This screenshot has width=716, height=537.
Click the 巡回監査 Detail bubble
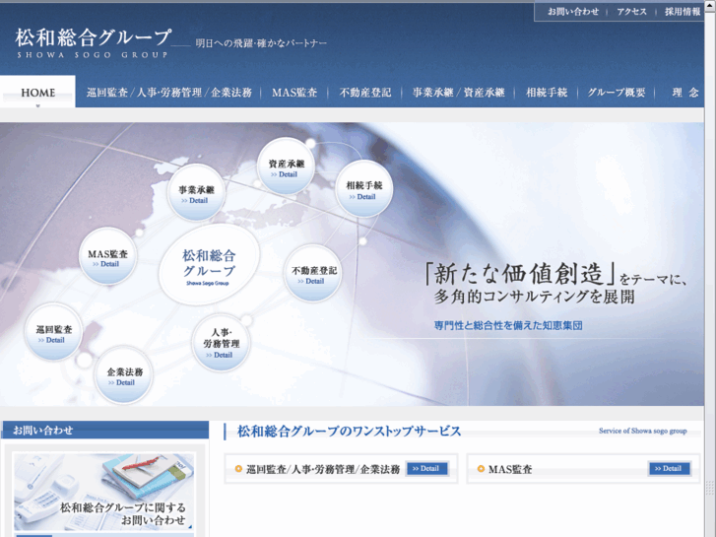click(x=53, y=332)
